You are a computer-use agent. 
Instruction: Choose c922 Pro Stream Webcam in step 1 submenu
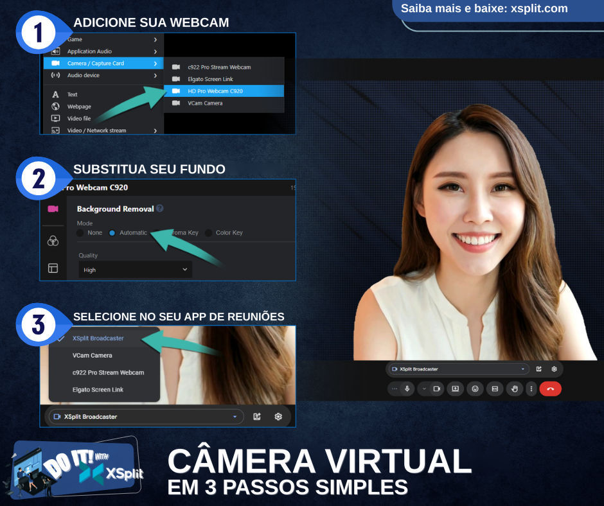pos(224,67)
